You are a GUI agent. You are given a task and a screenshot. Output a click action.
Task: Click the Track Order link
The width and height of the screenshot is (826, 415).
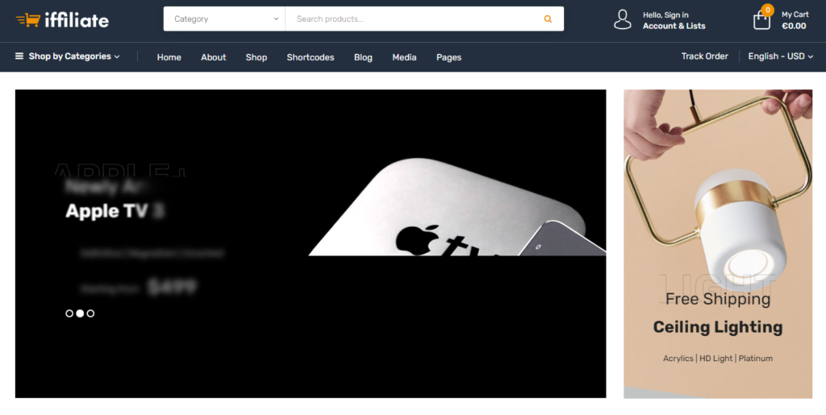[704, 56]
